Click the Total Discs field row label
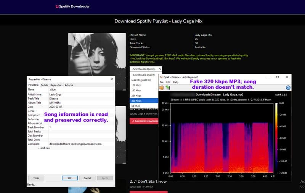 pyautogui.click(x=34, y=140)
